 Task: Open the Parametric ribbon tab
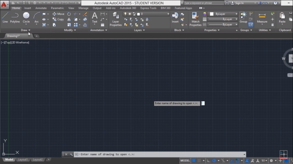point(58,8)
